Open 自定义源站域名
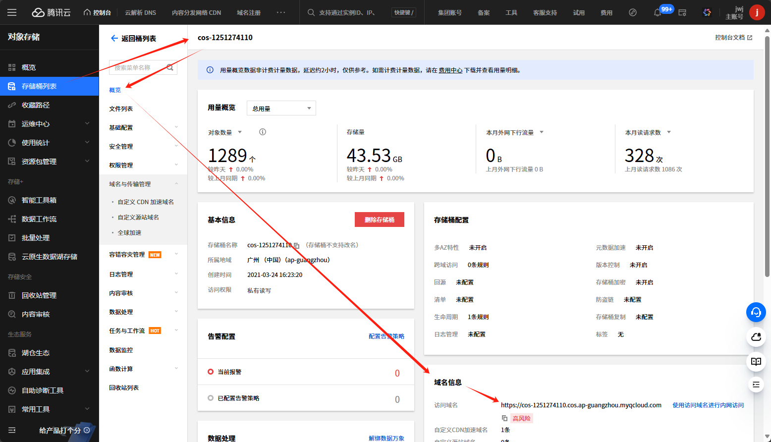Screen dimensions: 771x442 [138, 218]
